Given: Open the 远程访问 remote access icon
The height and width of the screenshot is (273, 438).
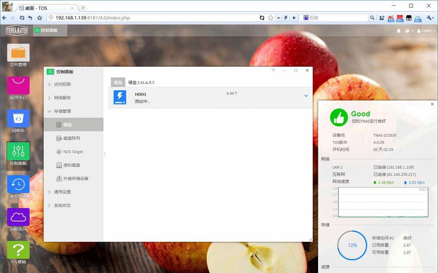Looking at the screenshot, I should (x=18, y=217).
